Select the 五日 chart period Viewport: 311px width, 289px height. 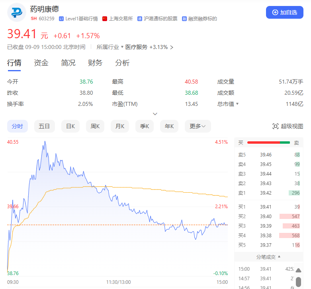click(45, 126)
